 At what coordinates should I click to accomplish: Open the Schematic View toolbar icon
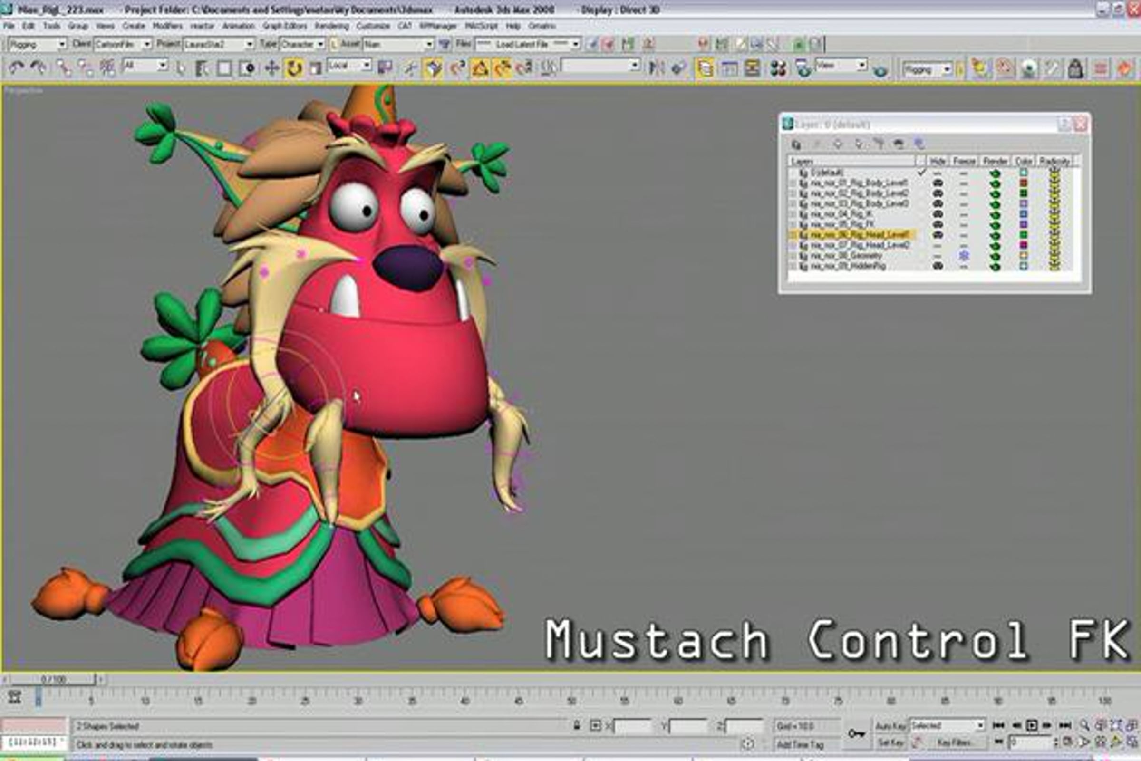[752, 68]
